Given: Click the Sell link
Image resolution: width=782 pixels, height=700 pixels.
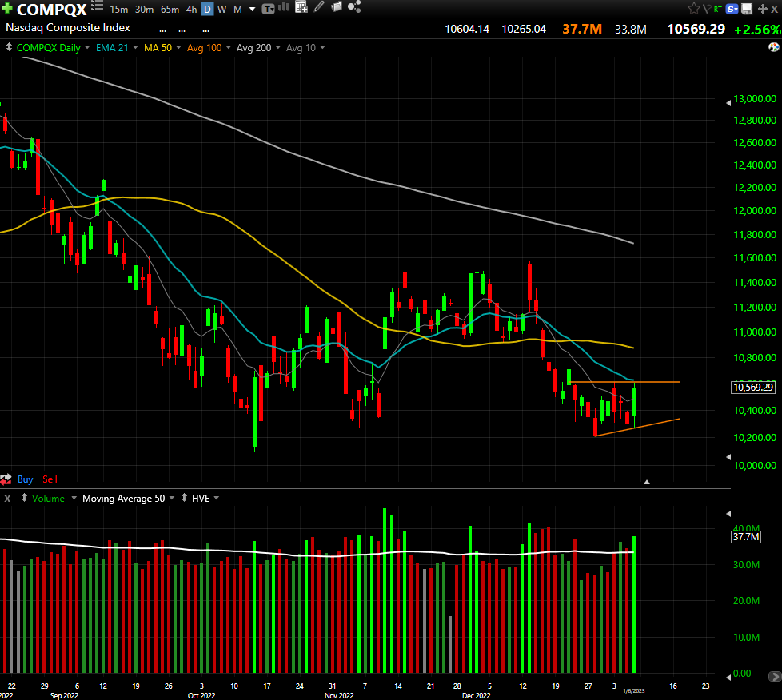Looking at the screenshot, I should [x=50, y=479].
